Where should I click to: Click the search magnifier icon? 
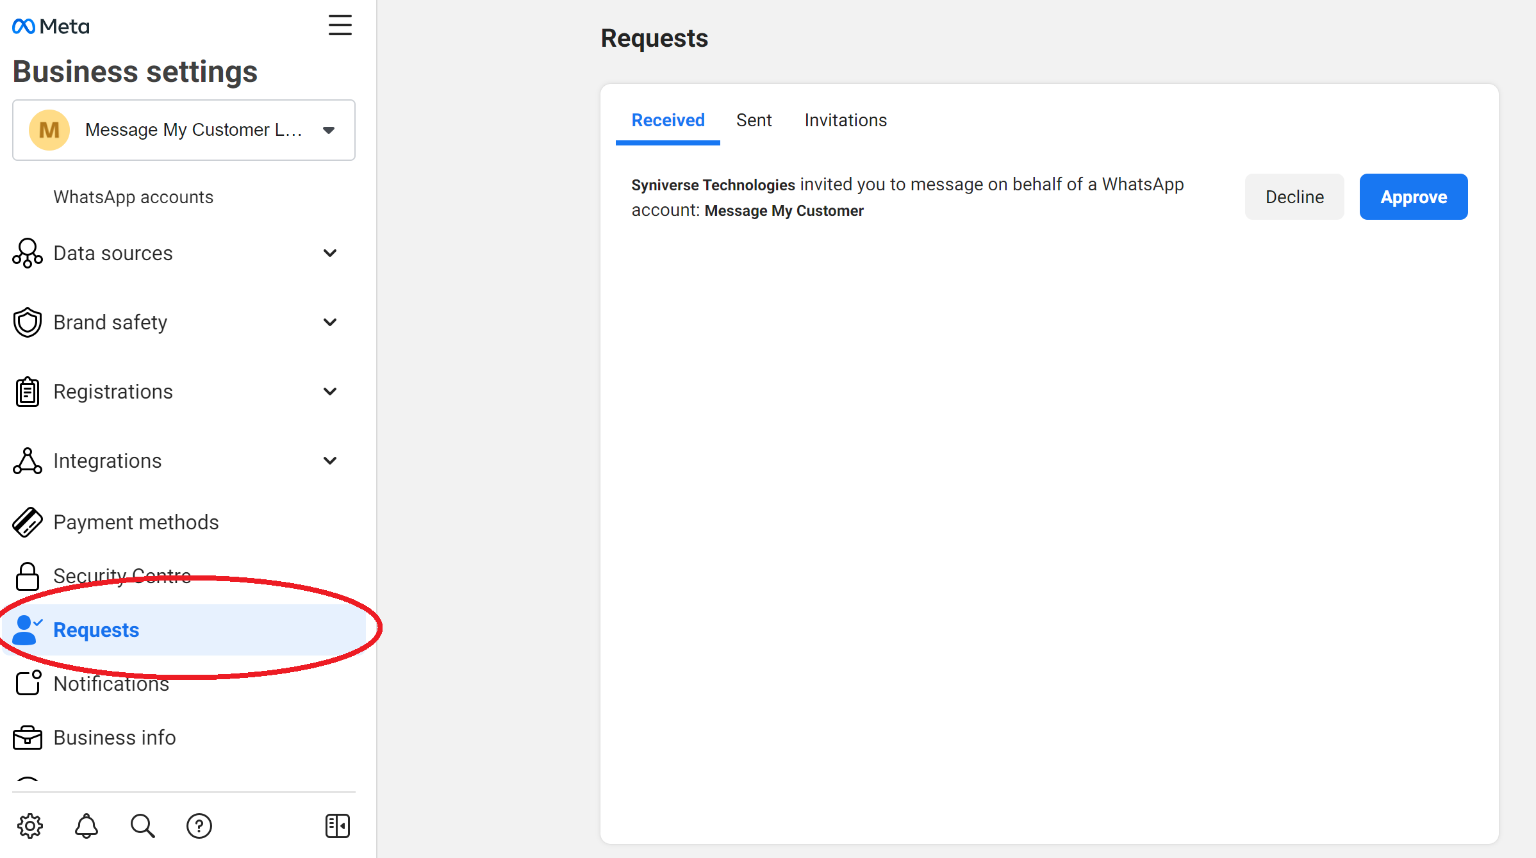pyautogui.click(x=143, y=826)
